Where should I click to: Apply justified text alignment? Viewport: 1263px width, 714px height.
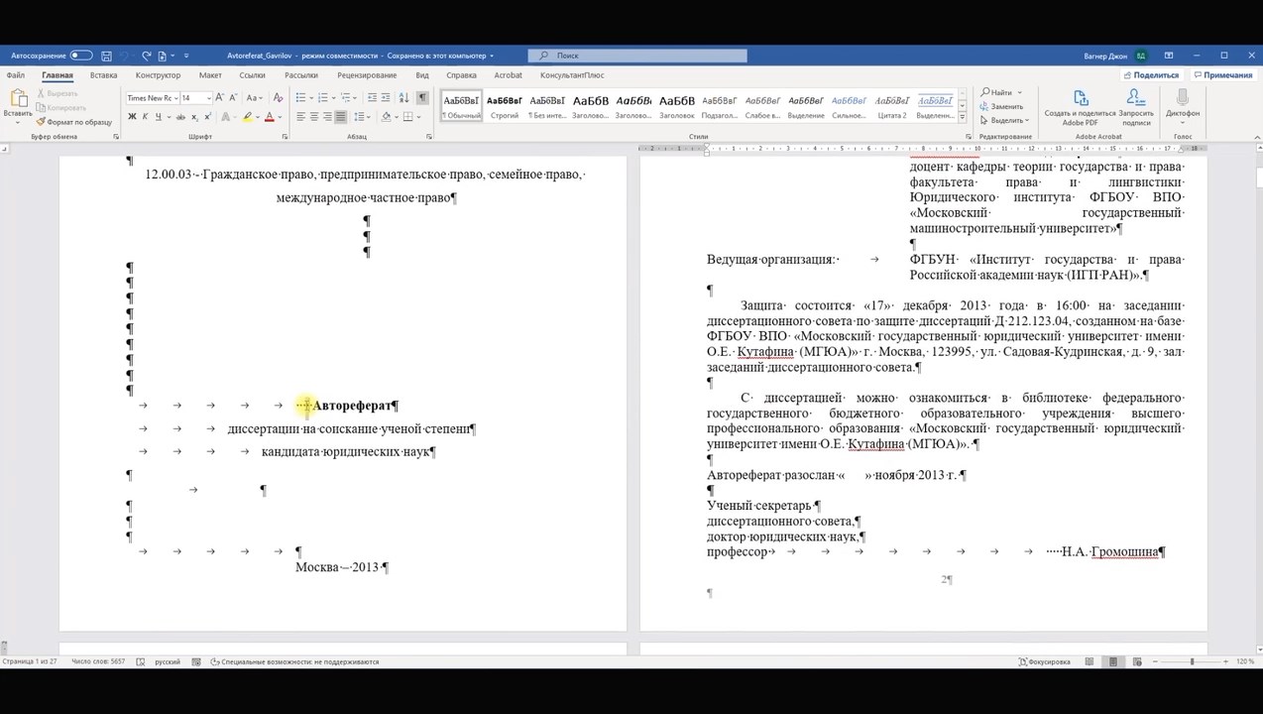pyautogui.click(x=341, y=117)
